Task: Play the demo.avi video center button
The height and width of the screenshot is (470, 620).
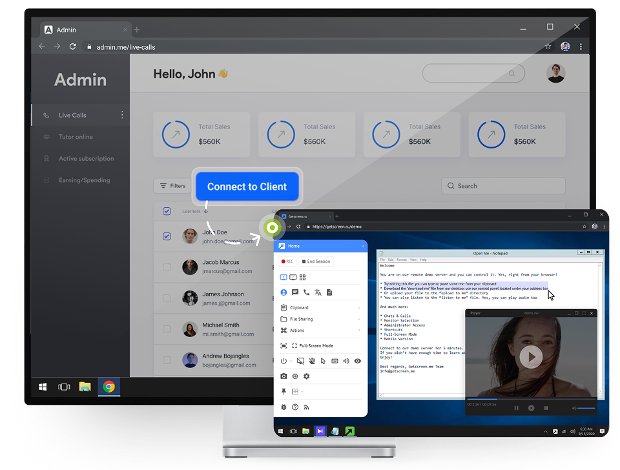Action: (x=531, y=357)
